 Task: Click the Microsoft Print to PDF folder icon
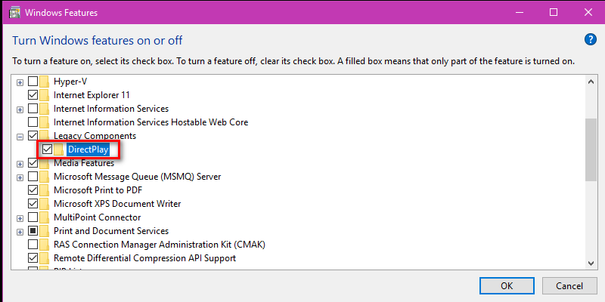click(x=45, y=190)
